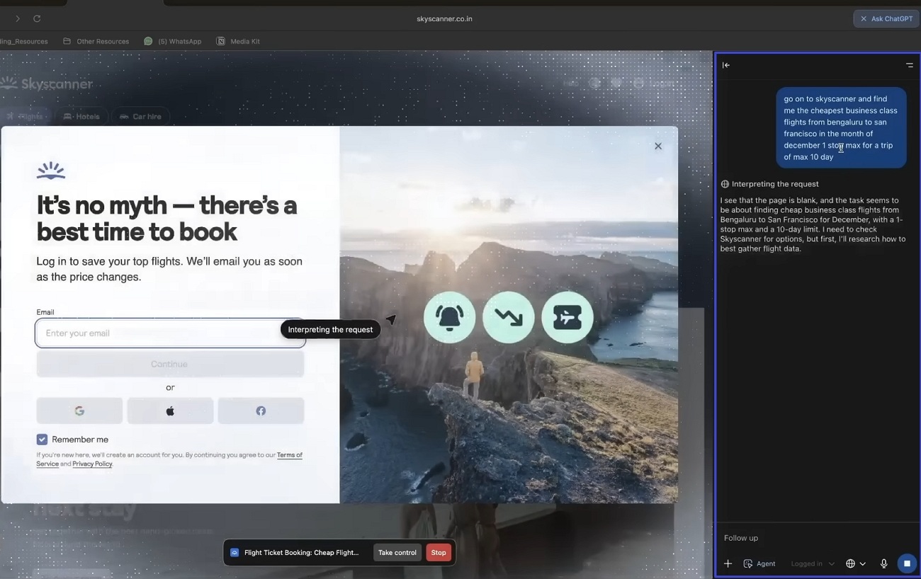Click the flight ticket circle icon
The image size is (921, 579).
click(x=567, y=317)
